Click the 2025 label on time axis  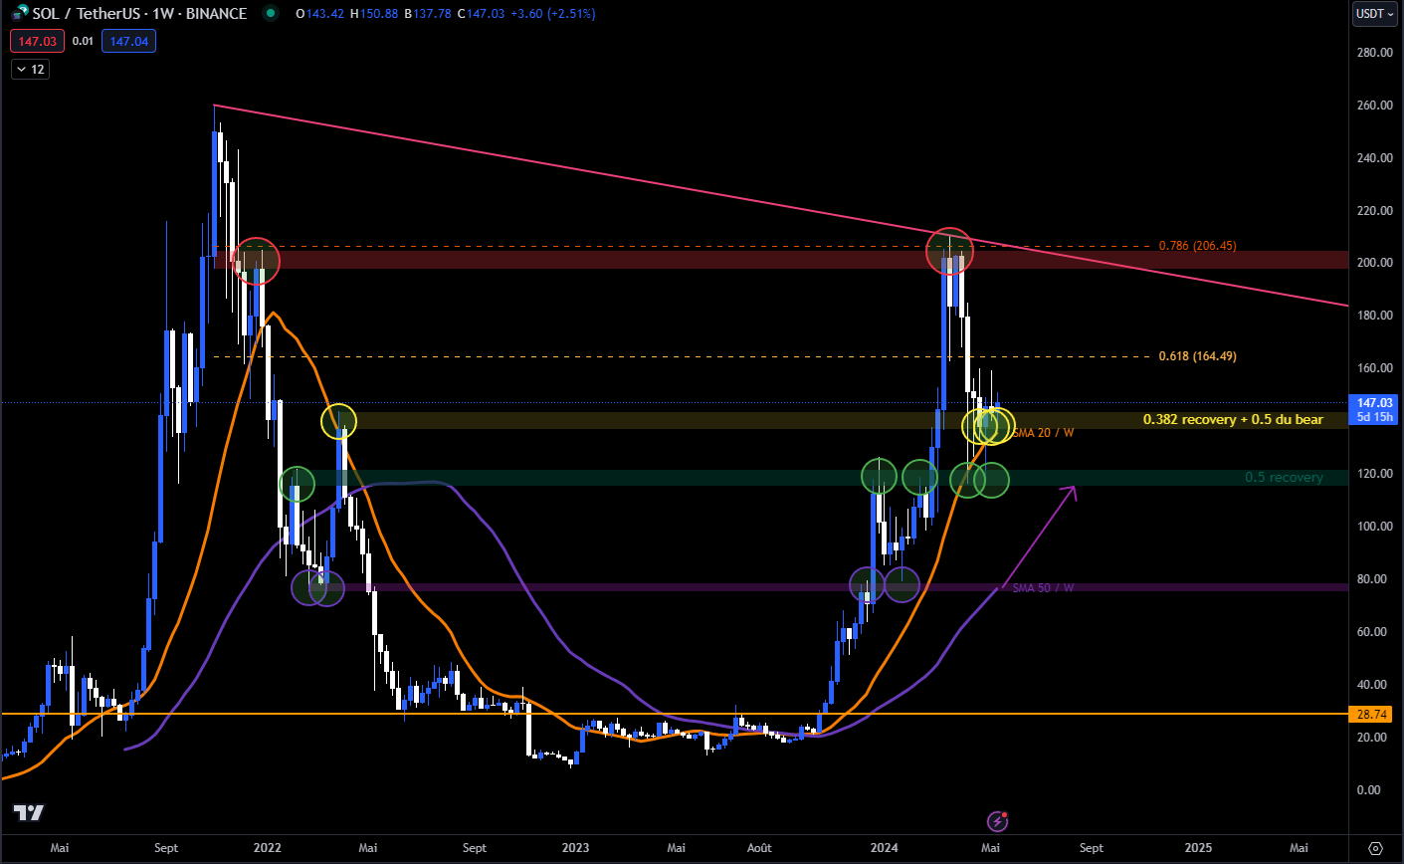pyautogui.click(x=1199, y=848)
